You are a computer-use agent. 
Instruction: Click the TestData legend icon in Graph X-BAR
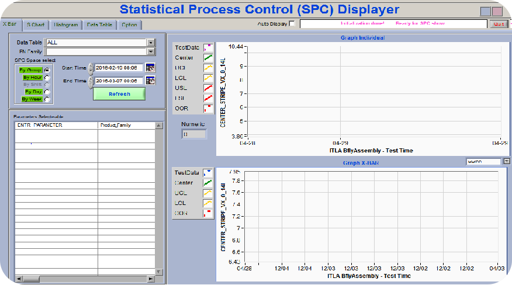pyautogui.click(x=207, y=173)
